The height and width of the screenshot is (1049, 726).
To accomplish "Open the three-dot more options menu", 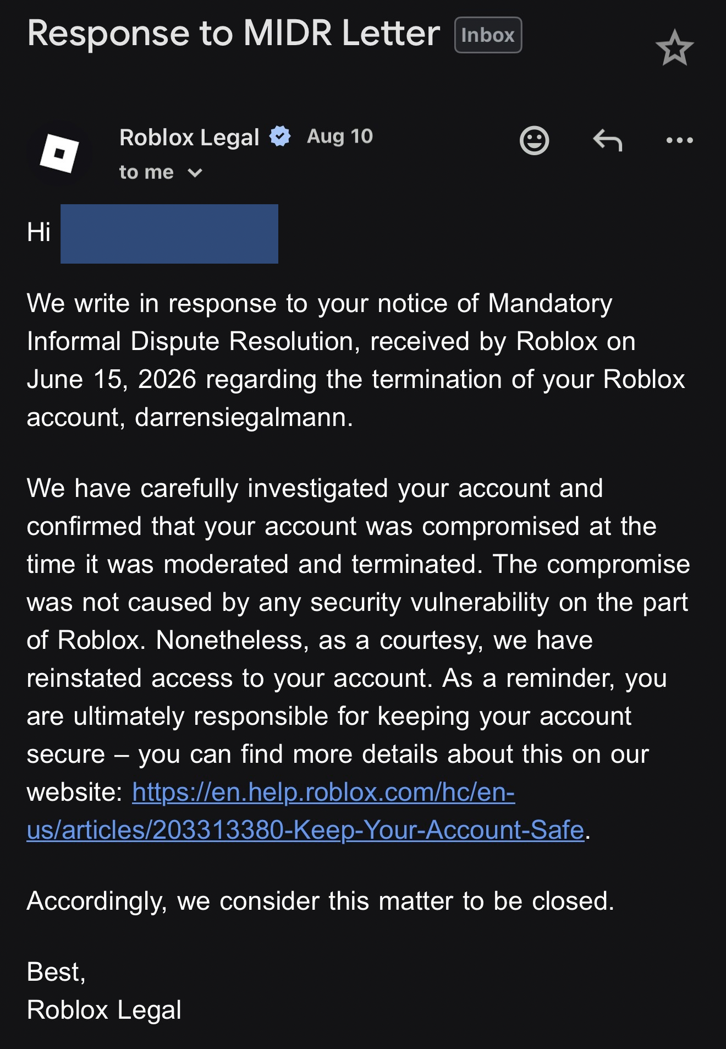I will click(x=680, y=140).
